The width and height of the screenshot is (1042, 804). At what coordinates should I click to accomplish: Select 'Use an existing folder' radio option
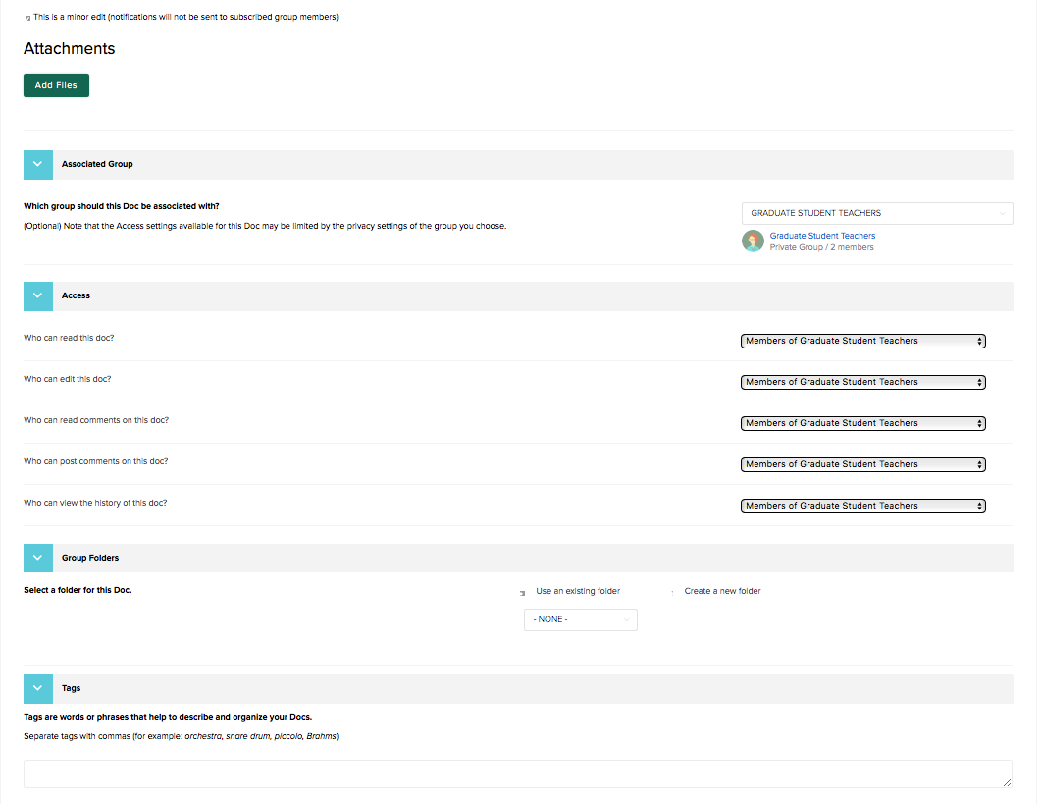click(x=523, y=592)
